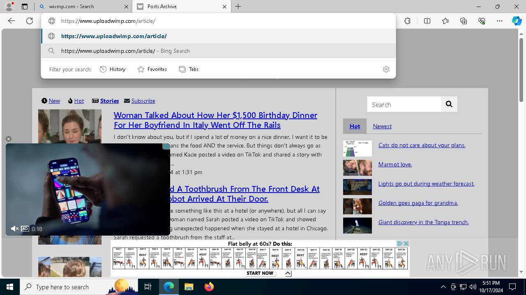
Task: Launch Firefox from the taskbar
Action: [209, 287]
